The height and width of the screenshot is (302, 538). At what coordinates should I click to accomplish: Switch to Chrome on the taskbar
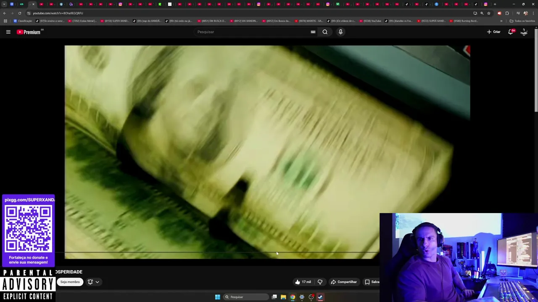pos(293,297)
